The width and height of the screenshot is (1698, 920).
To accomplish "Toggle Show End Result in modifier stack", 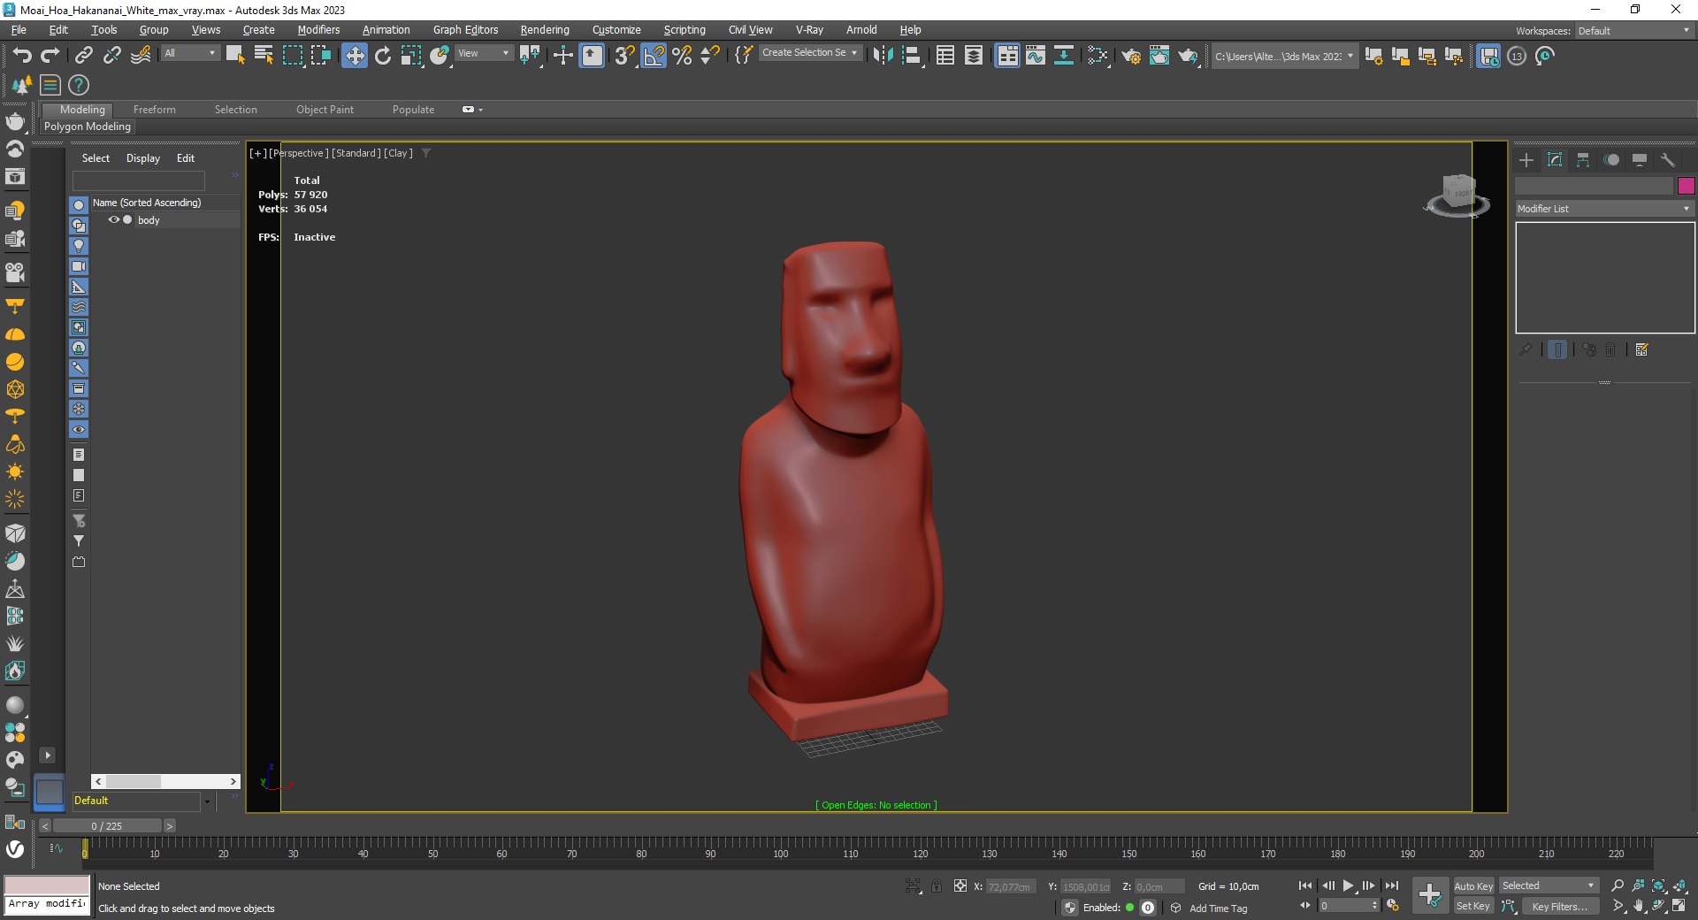I will click(x=1557, y=349).
